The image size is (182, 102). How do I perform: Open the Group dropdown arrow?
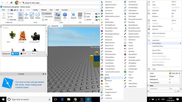tap(92, 14)
